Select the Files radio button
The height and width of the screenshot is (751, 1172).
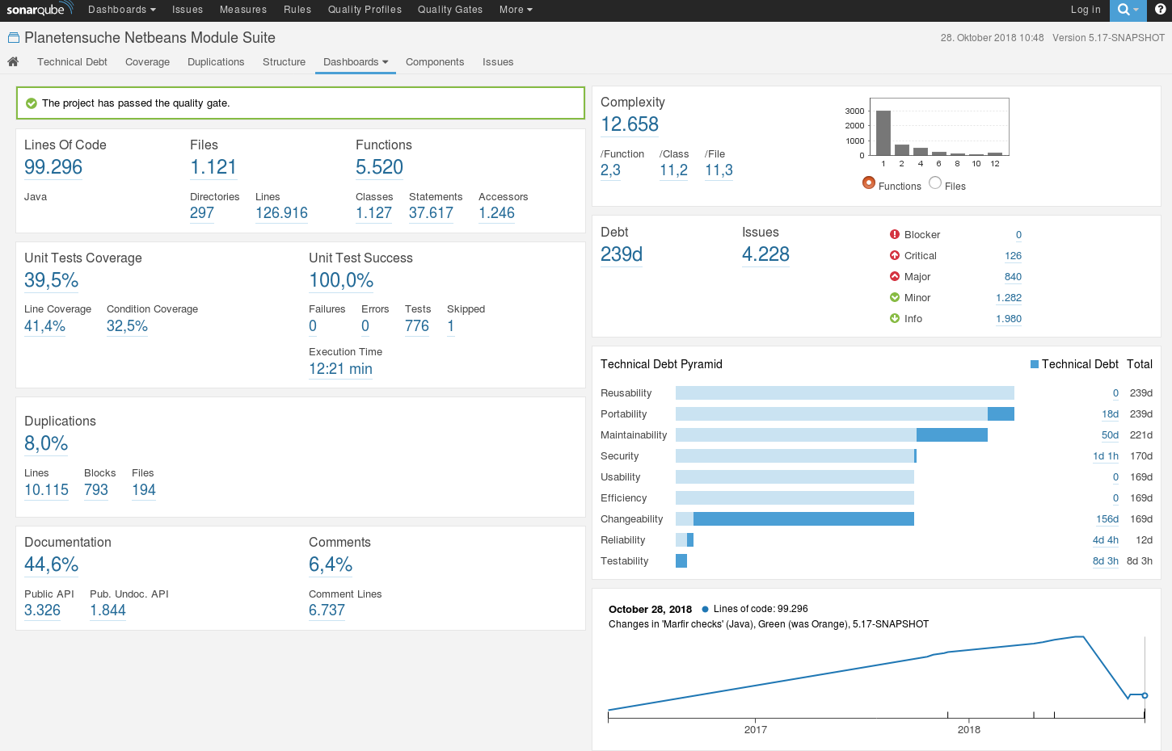pos(935,183)
